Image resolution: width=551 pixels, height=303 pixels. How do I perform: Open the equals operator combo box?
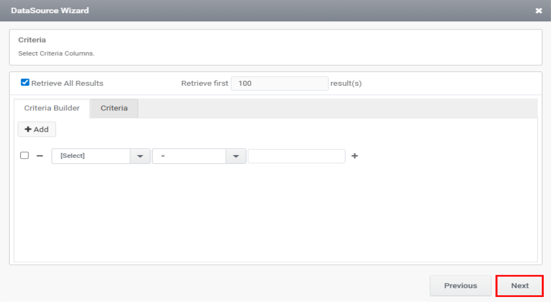tap(189, 156)
